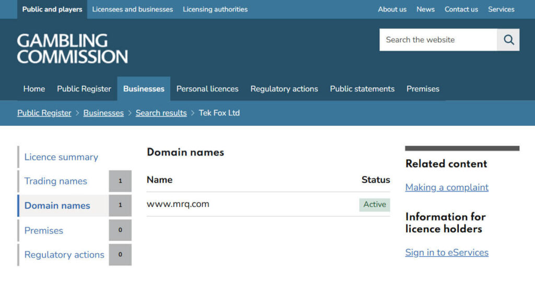The image size is (535, 281).
Task: Click the search magnifier icon button
Action: pyautogui.click(x=508, y=40)
